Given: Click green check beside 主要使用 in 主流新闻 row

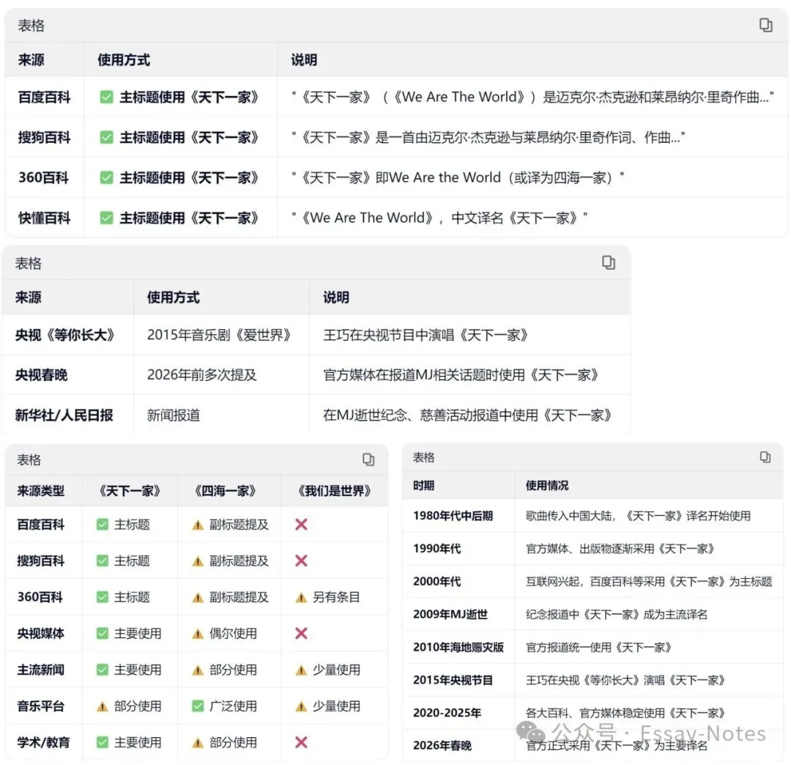Looking at the screenshot, I should pos(103,670).
